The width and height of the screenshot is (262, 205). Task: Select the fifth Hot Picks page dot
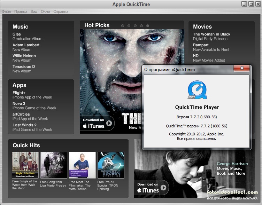tap(148, 26)
